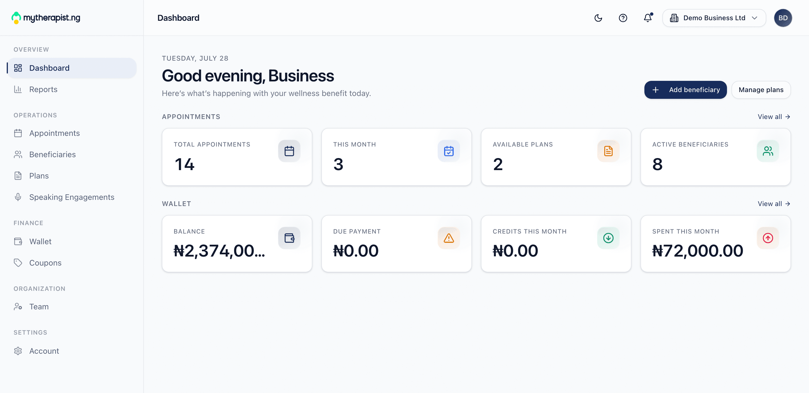The width and height of the screenshot is (809, 393).
Task: Open notifications bell icon
Action: pos(647,18)
